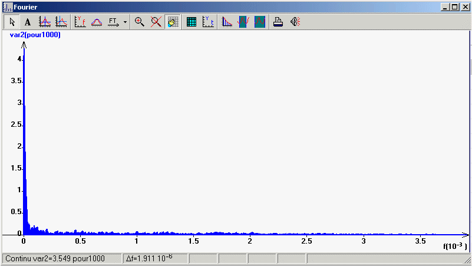Click the red curve filter icon

(x=243, y=22)
